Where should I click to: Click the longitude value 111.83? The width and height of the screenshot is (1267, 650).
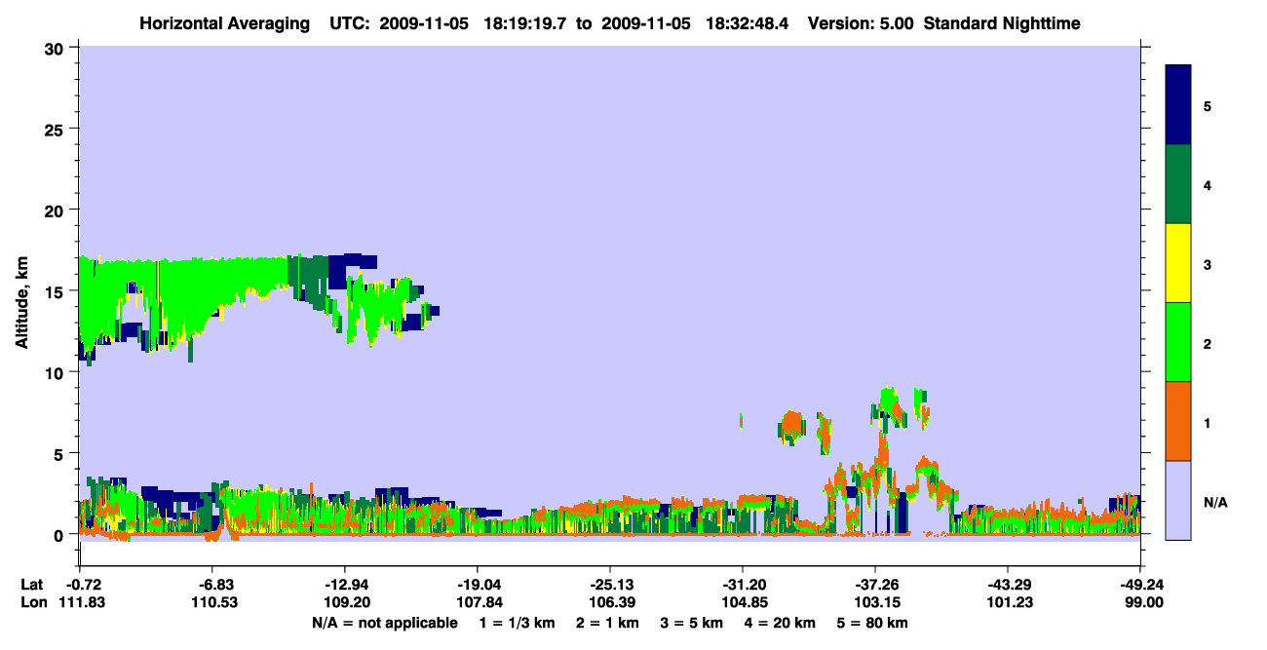coord(80,602)
